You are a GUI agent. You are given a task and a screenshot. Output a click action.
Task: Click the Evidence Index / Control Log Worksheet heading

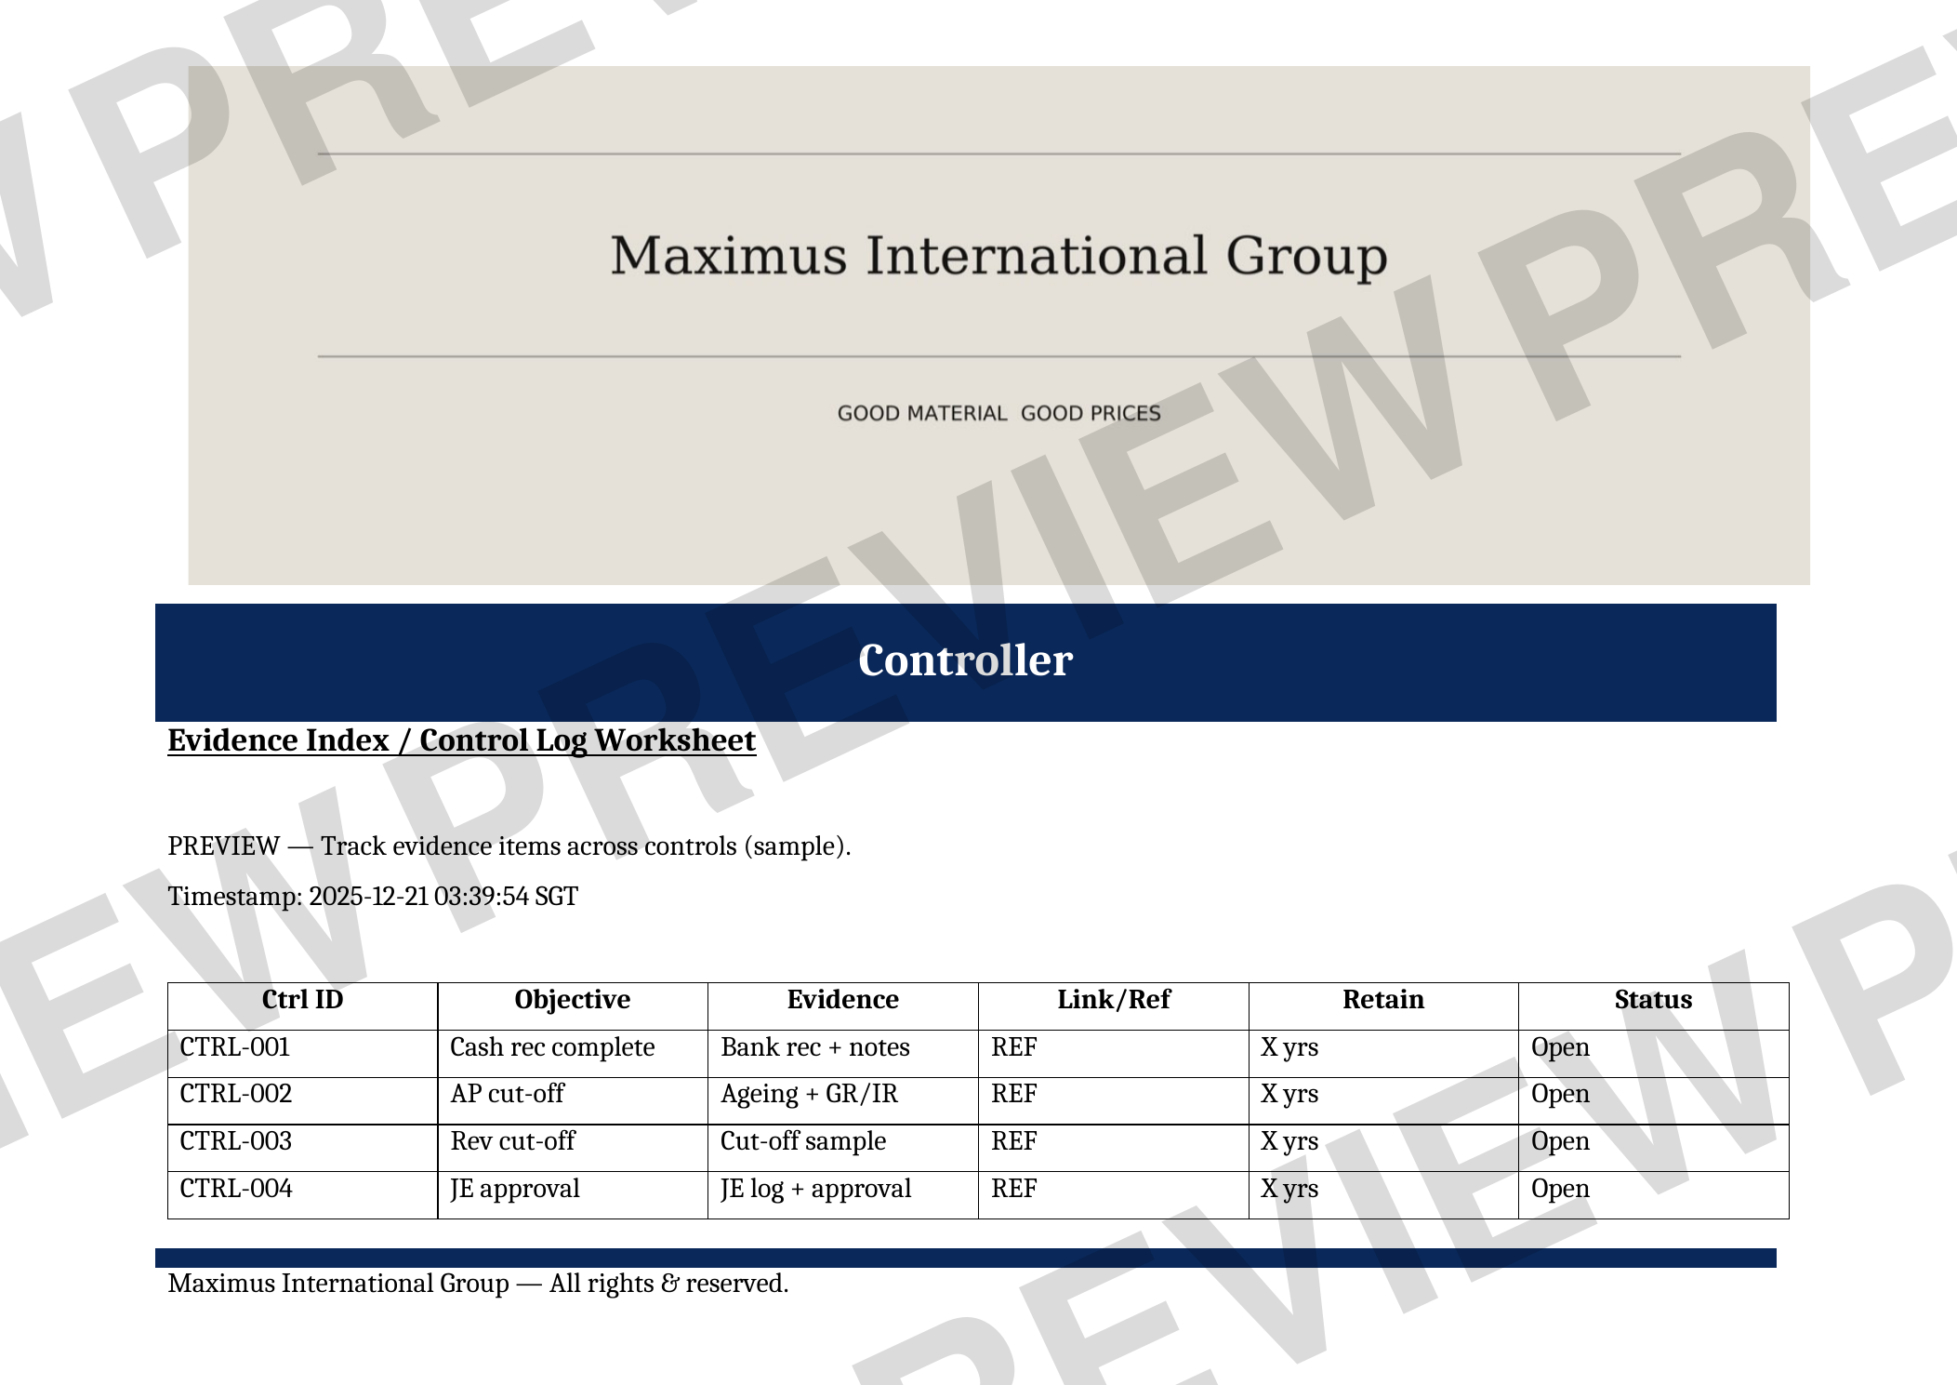pyautogui.click(x=461, y=740)
